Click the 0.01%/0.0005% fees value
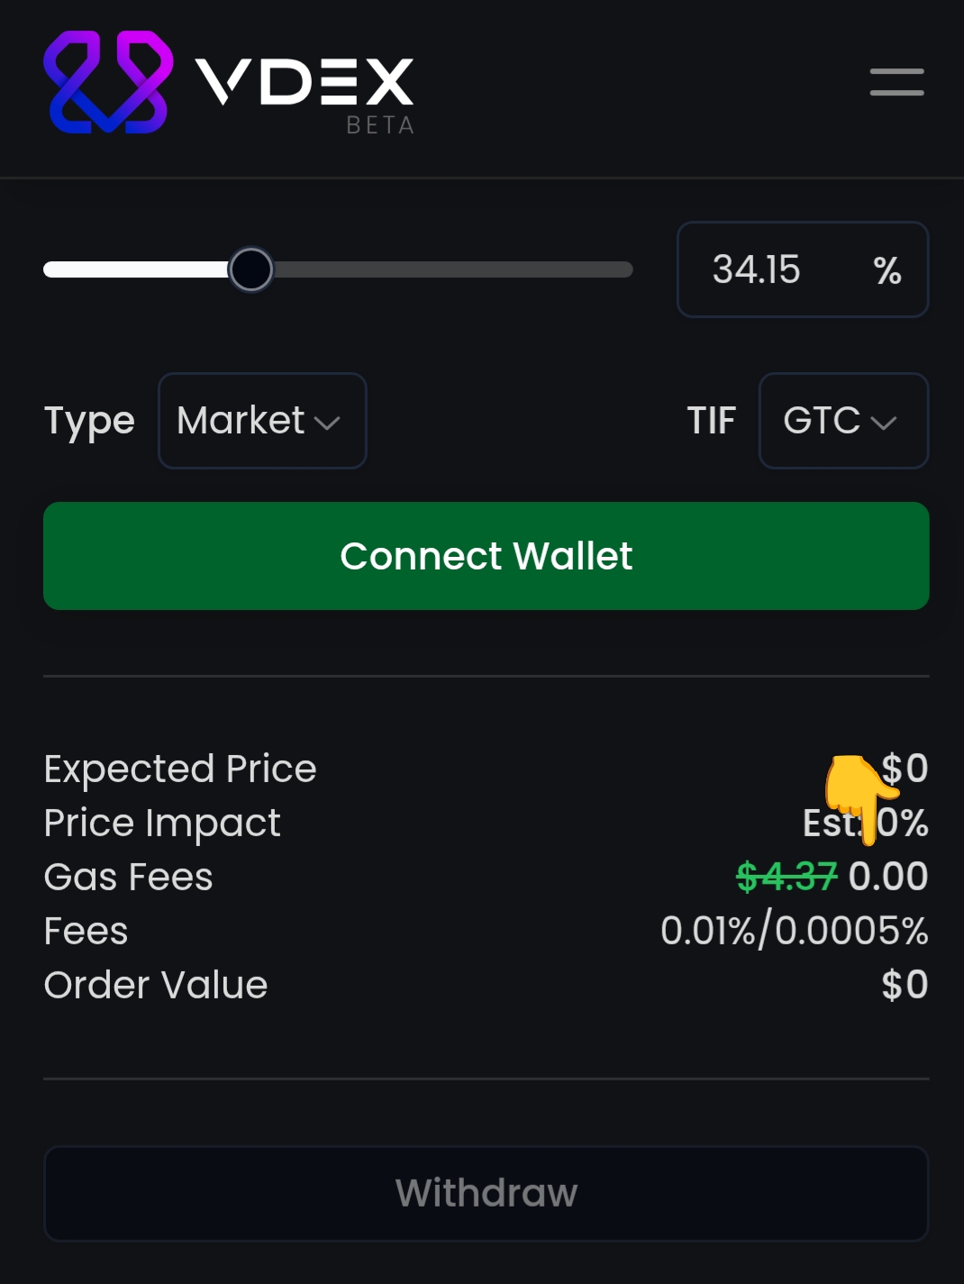 coord(794,931)
